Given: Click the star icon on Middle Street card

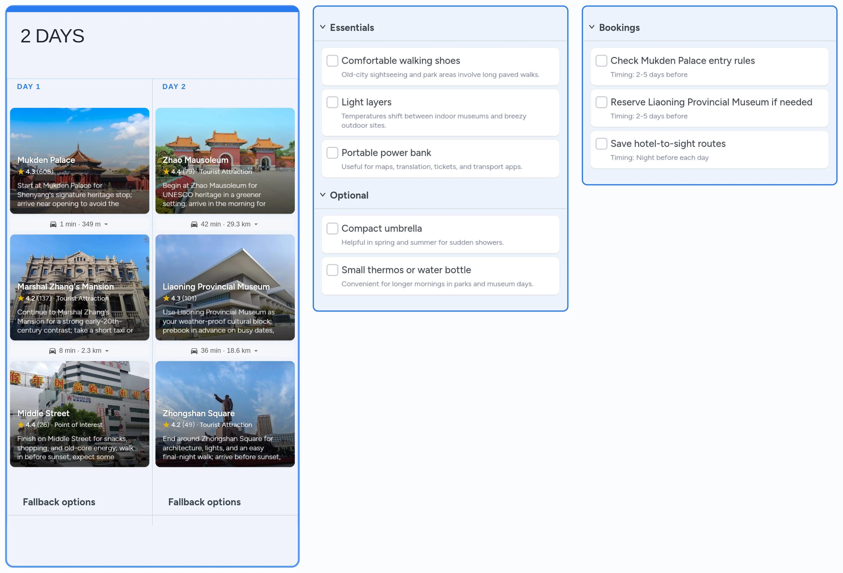Looking at the screenshot, I should [x=21, y=425].
